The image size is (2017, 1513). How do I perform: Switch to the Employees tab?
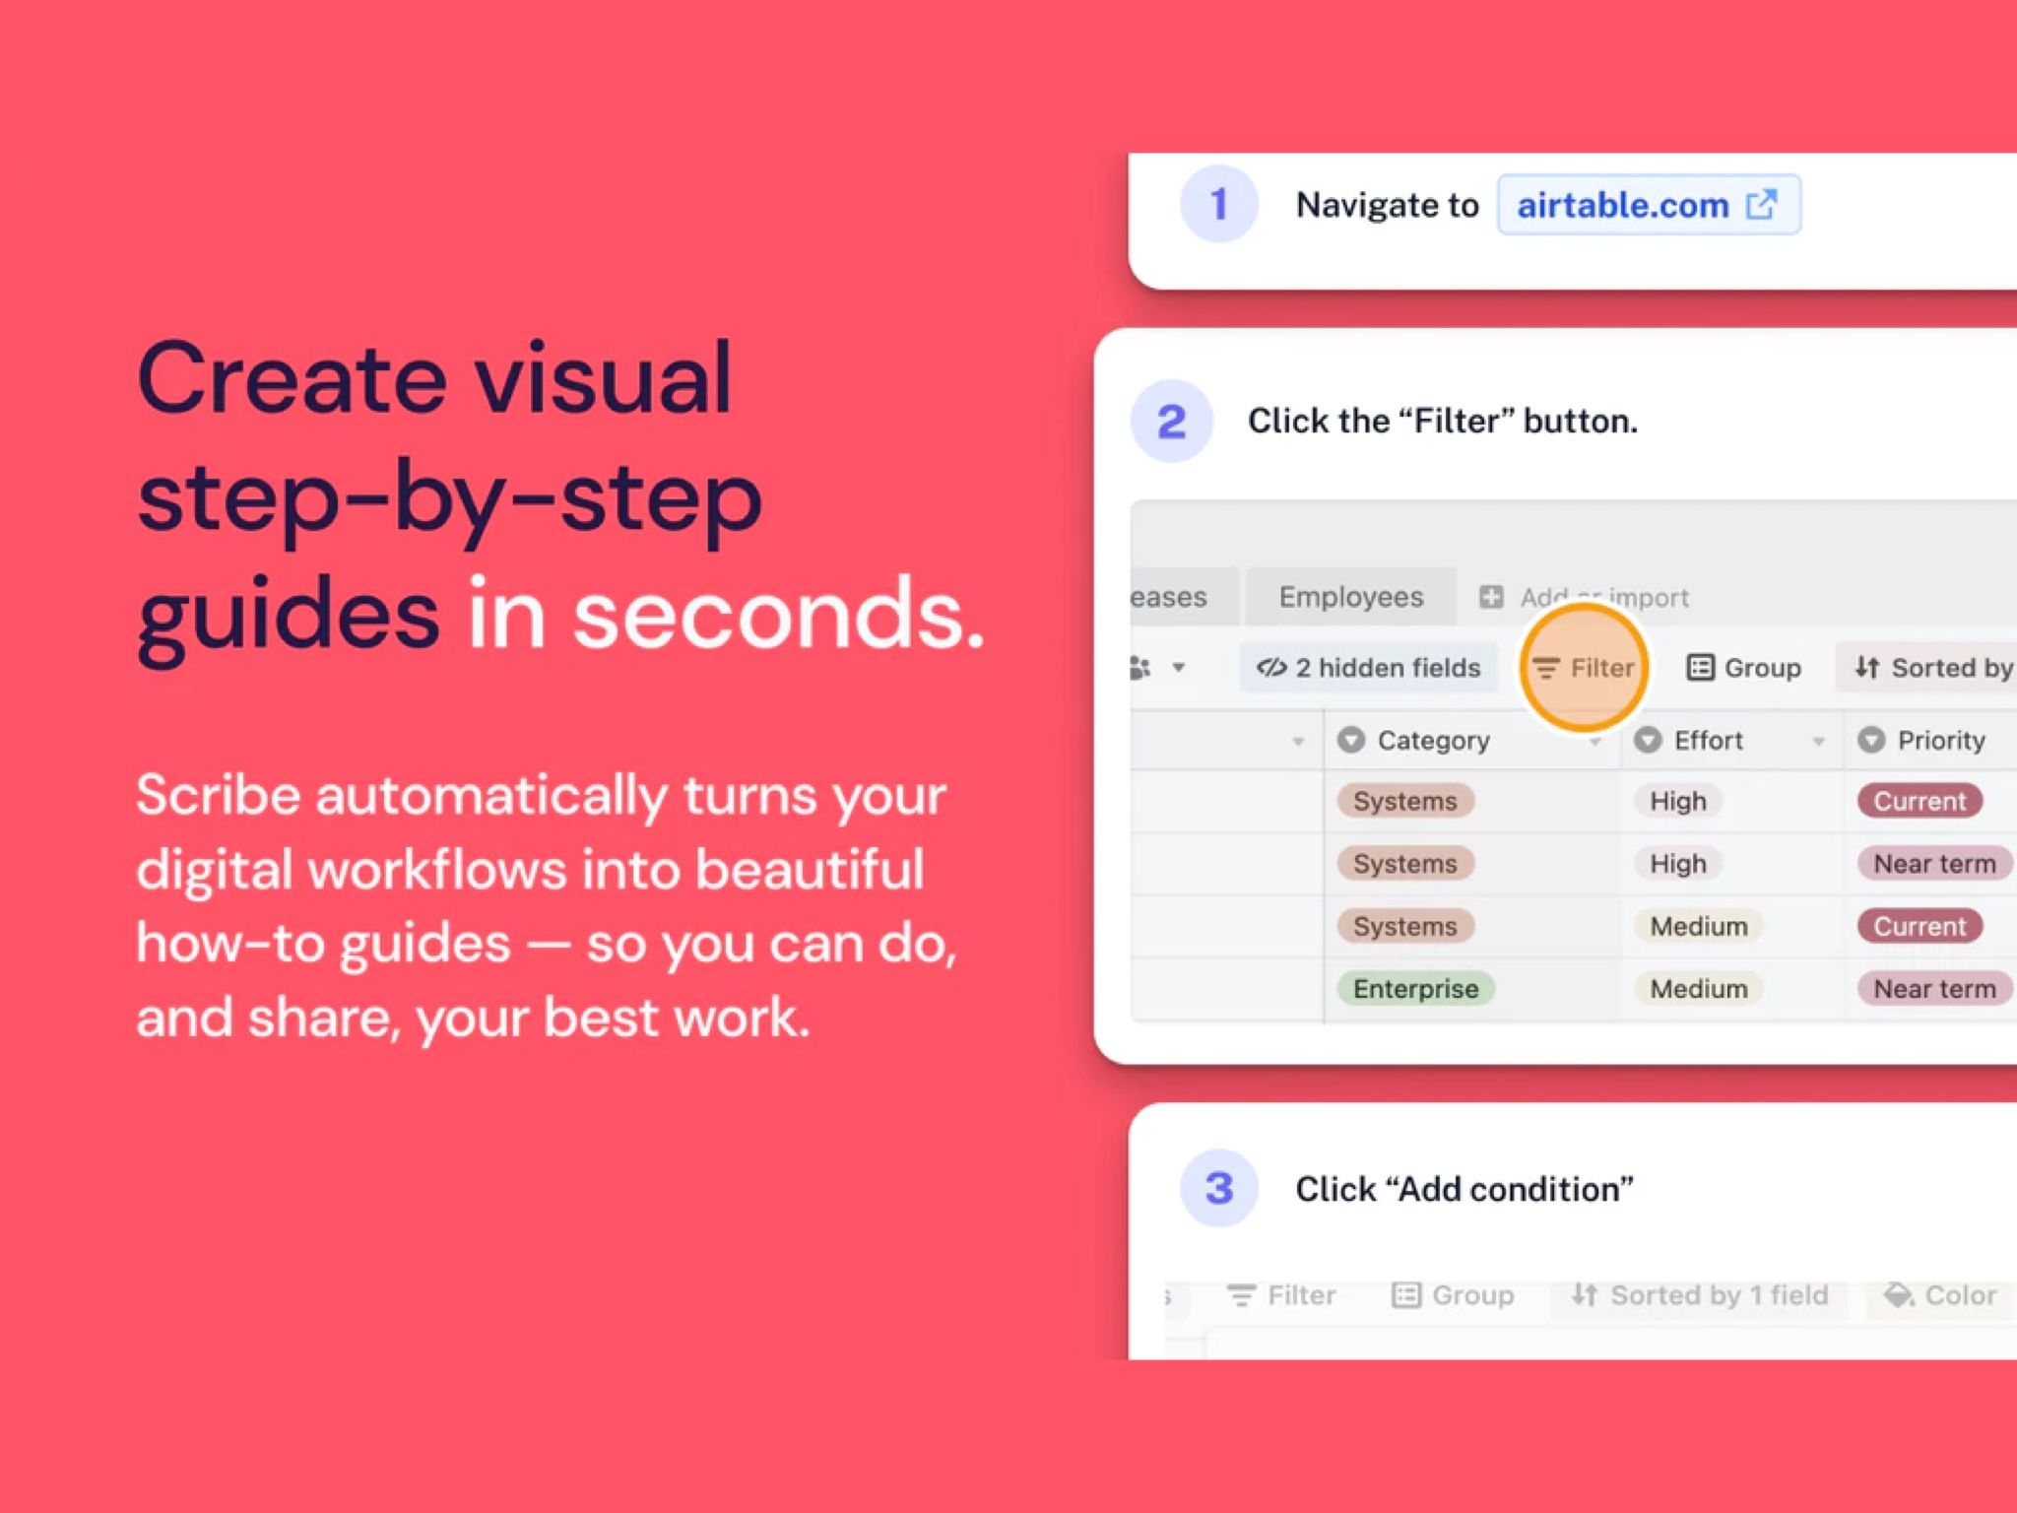pos(1350,596)
